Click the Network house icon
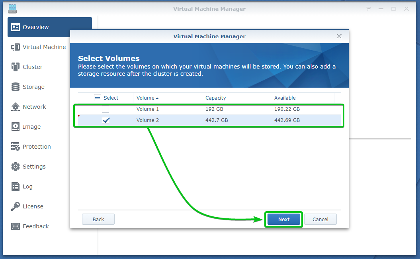This screenshot has height=259, width=420. coord(15,107)
